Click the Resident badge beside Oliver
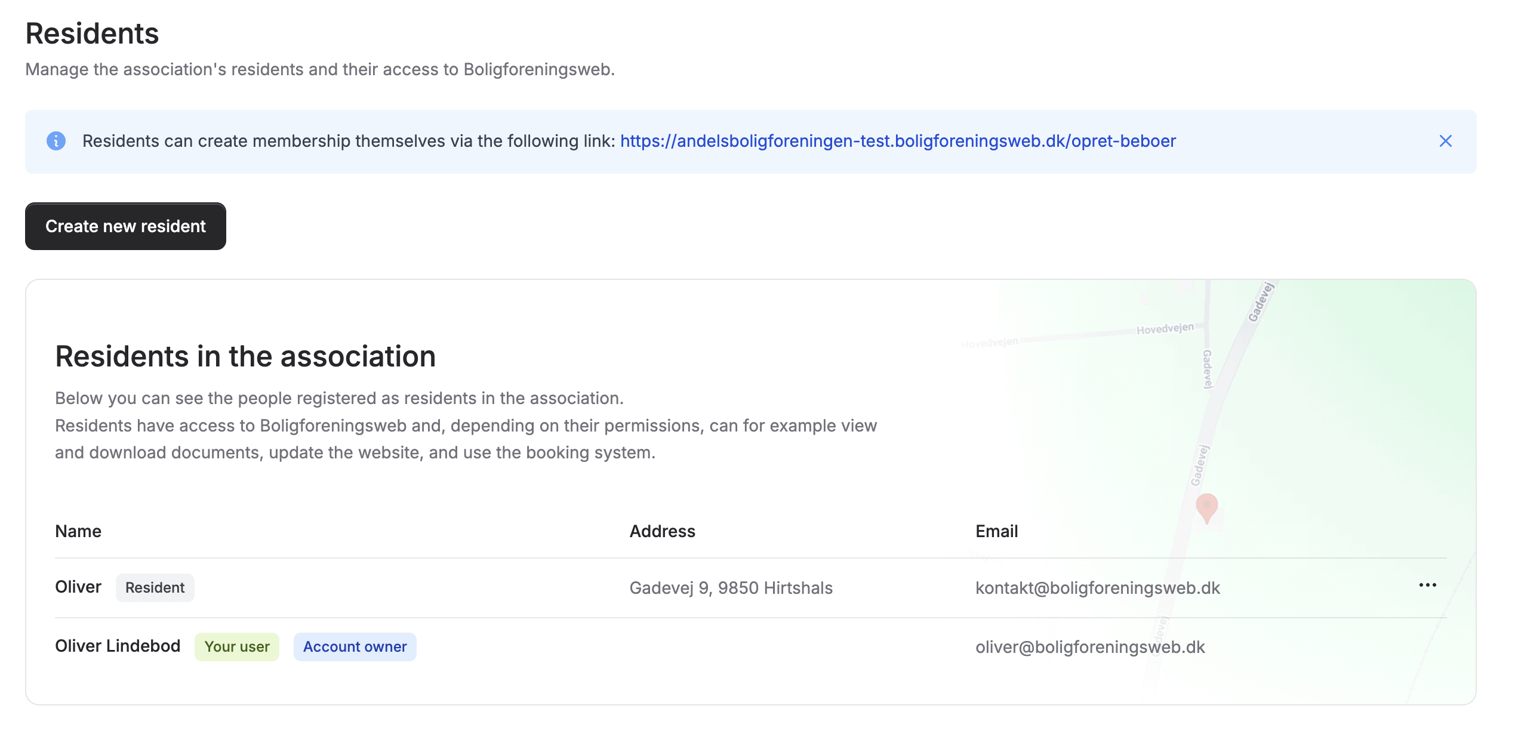Screen dimensions: 1515x752 point(155,588)
